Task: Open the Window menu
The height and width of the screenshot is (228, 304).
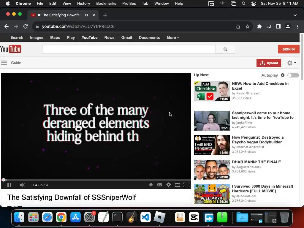Action: coord(161,3)
